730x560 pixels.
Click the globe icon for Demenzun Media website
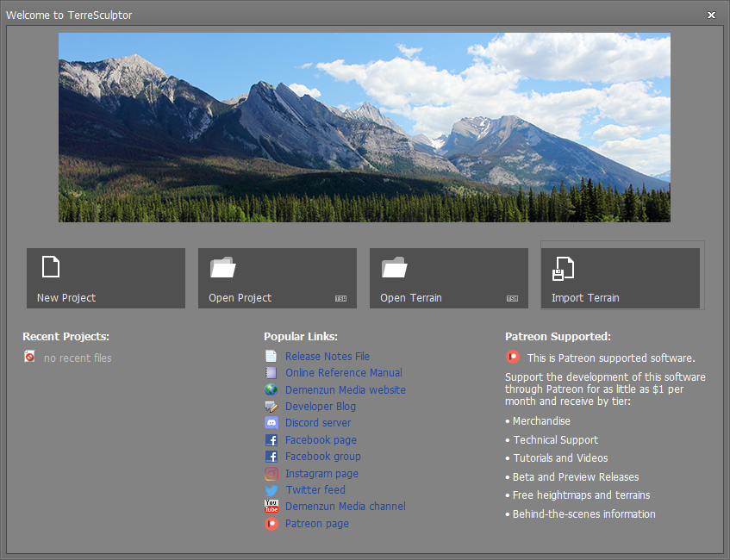pos(271,389)
